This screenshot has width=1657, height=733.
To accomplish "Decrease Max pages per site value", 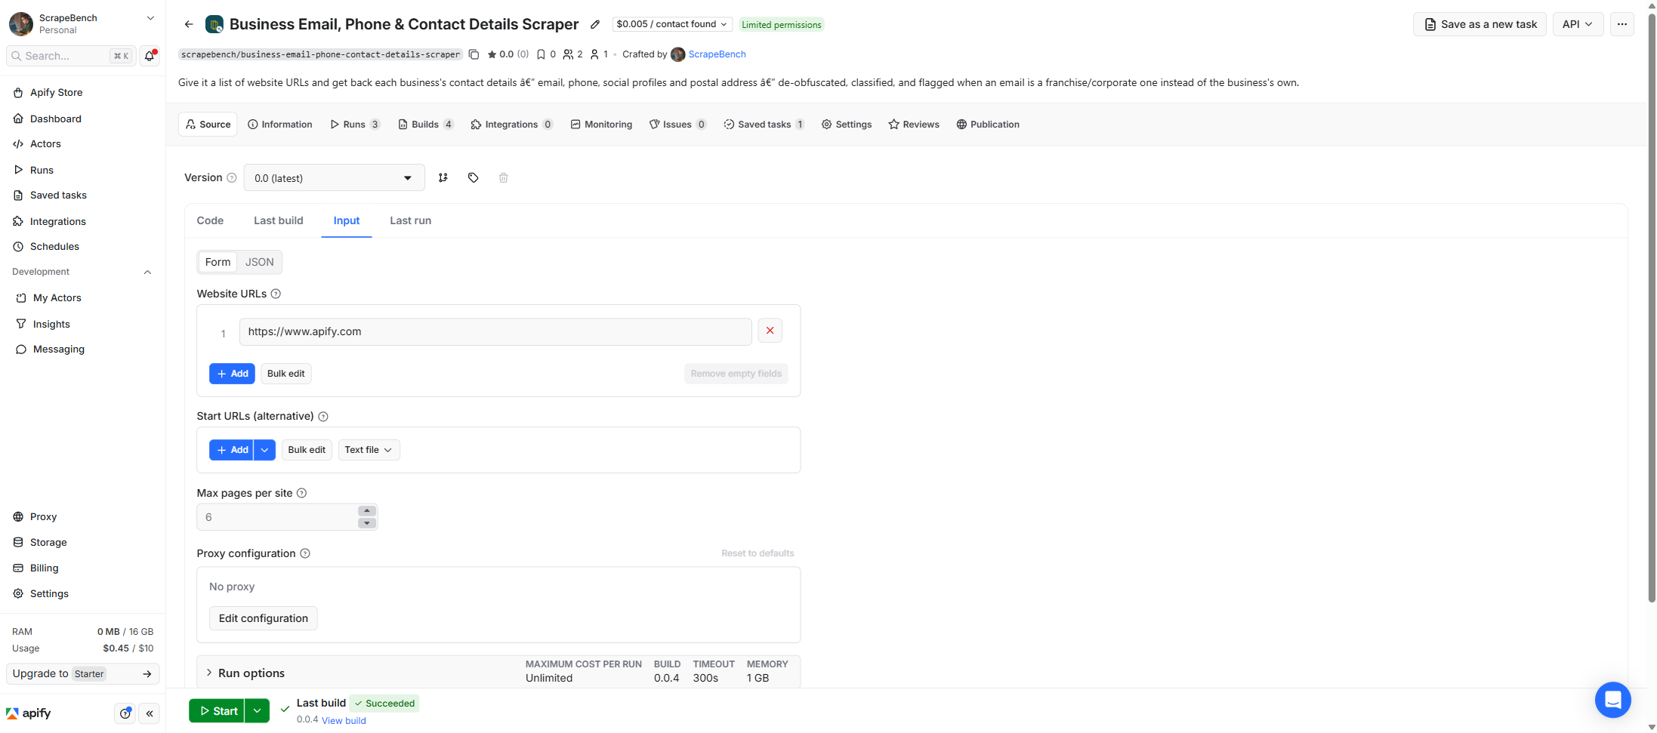I will [x=367, y=523].
